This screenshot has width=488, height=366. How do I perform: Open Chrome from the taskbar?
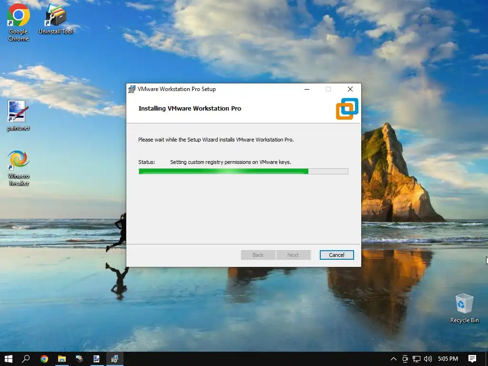point(44,359)
